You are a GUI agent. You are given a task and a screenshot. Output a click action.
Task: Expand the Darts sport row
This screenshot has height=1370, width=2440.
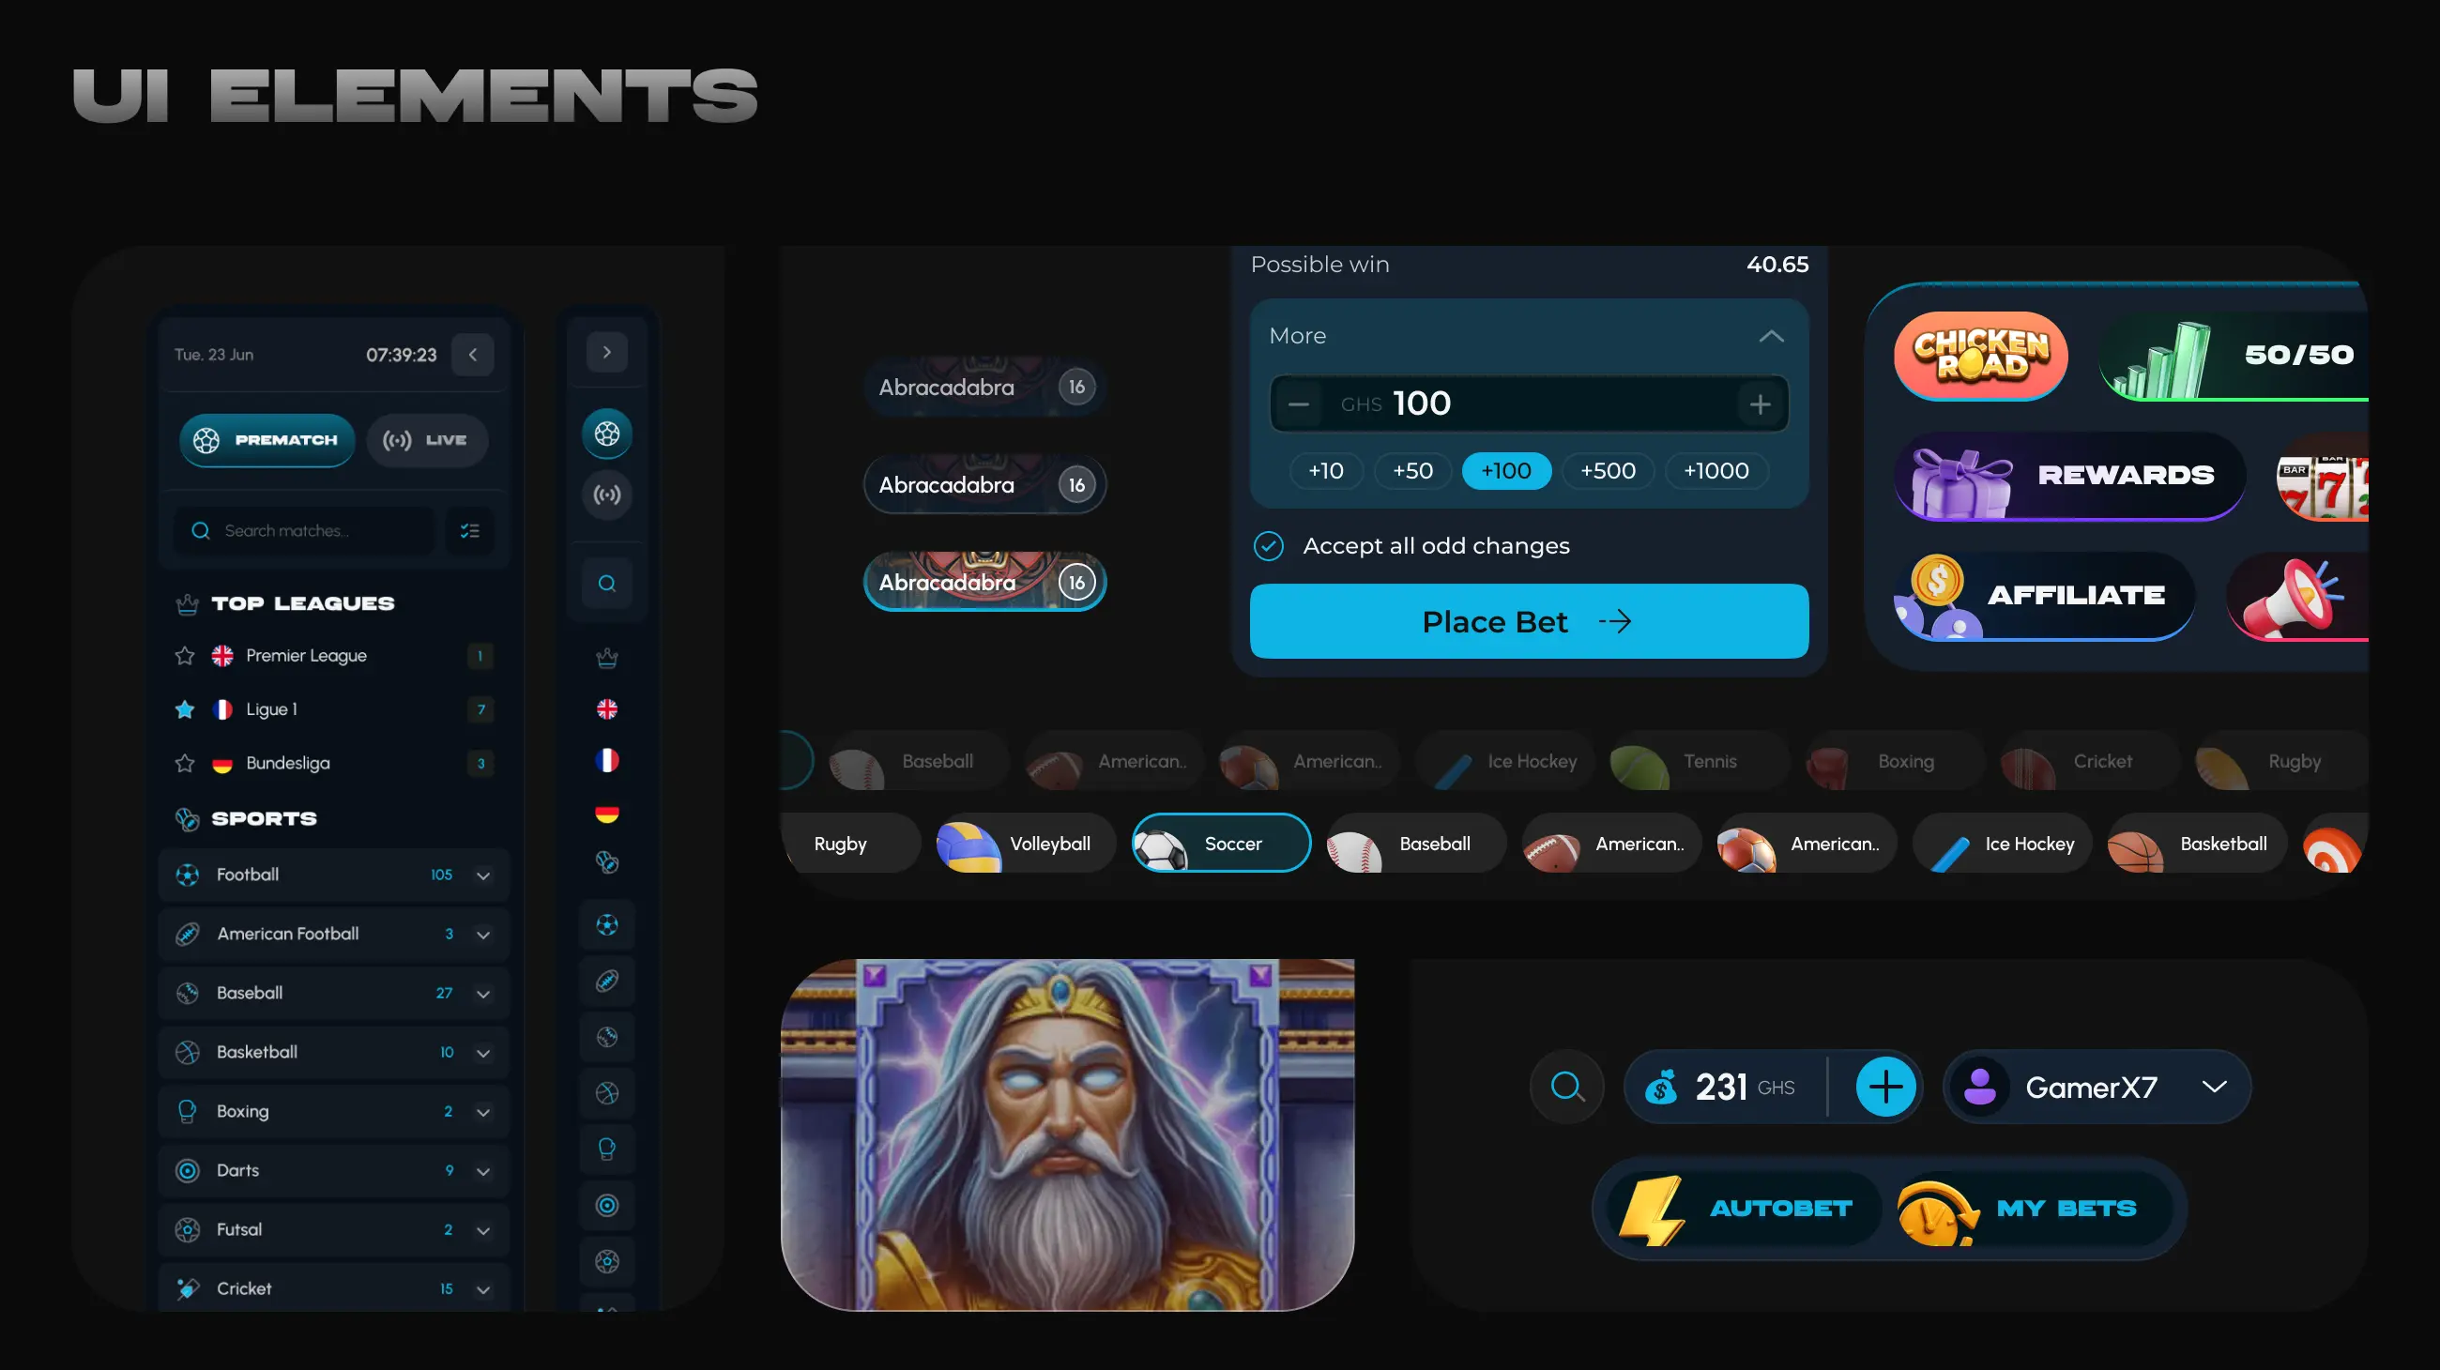333,1170
